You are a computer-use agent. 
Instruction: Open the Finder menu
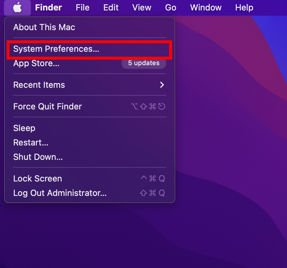click(x=49, y=8)
